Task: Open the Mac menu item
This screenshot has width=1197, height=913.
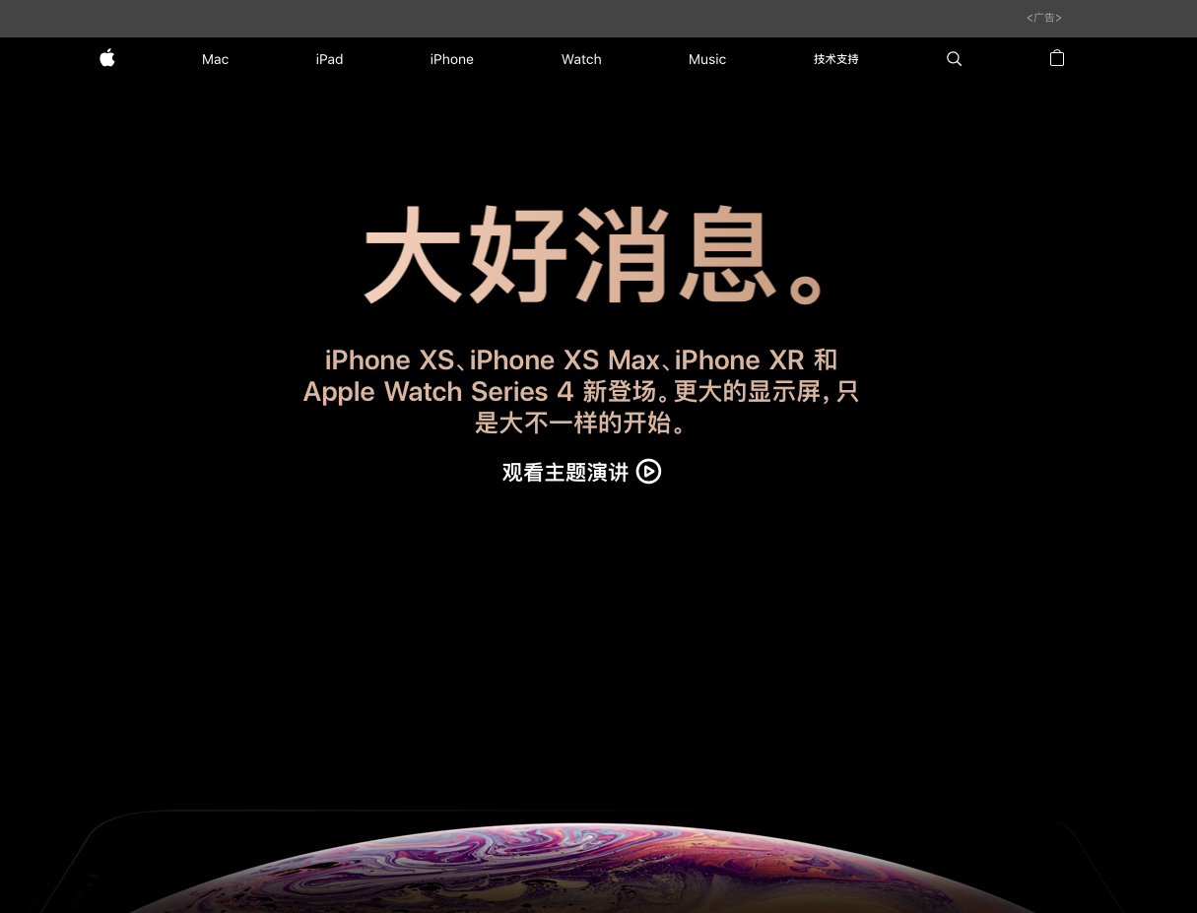Action: pos(215,59)
